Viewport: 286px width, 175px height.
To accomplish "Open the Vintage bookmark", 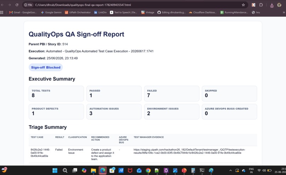I will pyautogui.click(x=148, y=12).
